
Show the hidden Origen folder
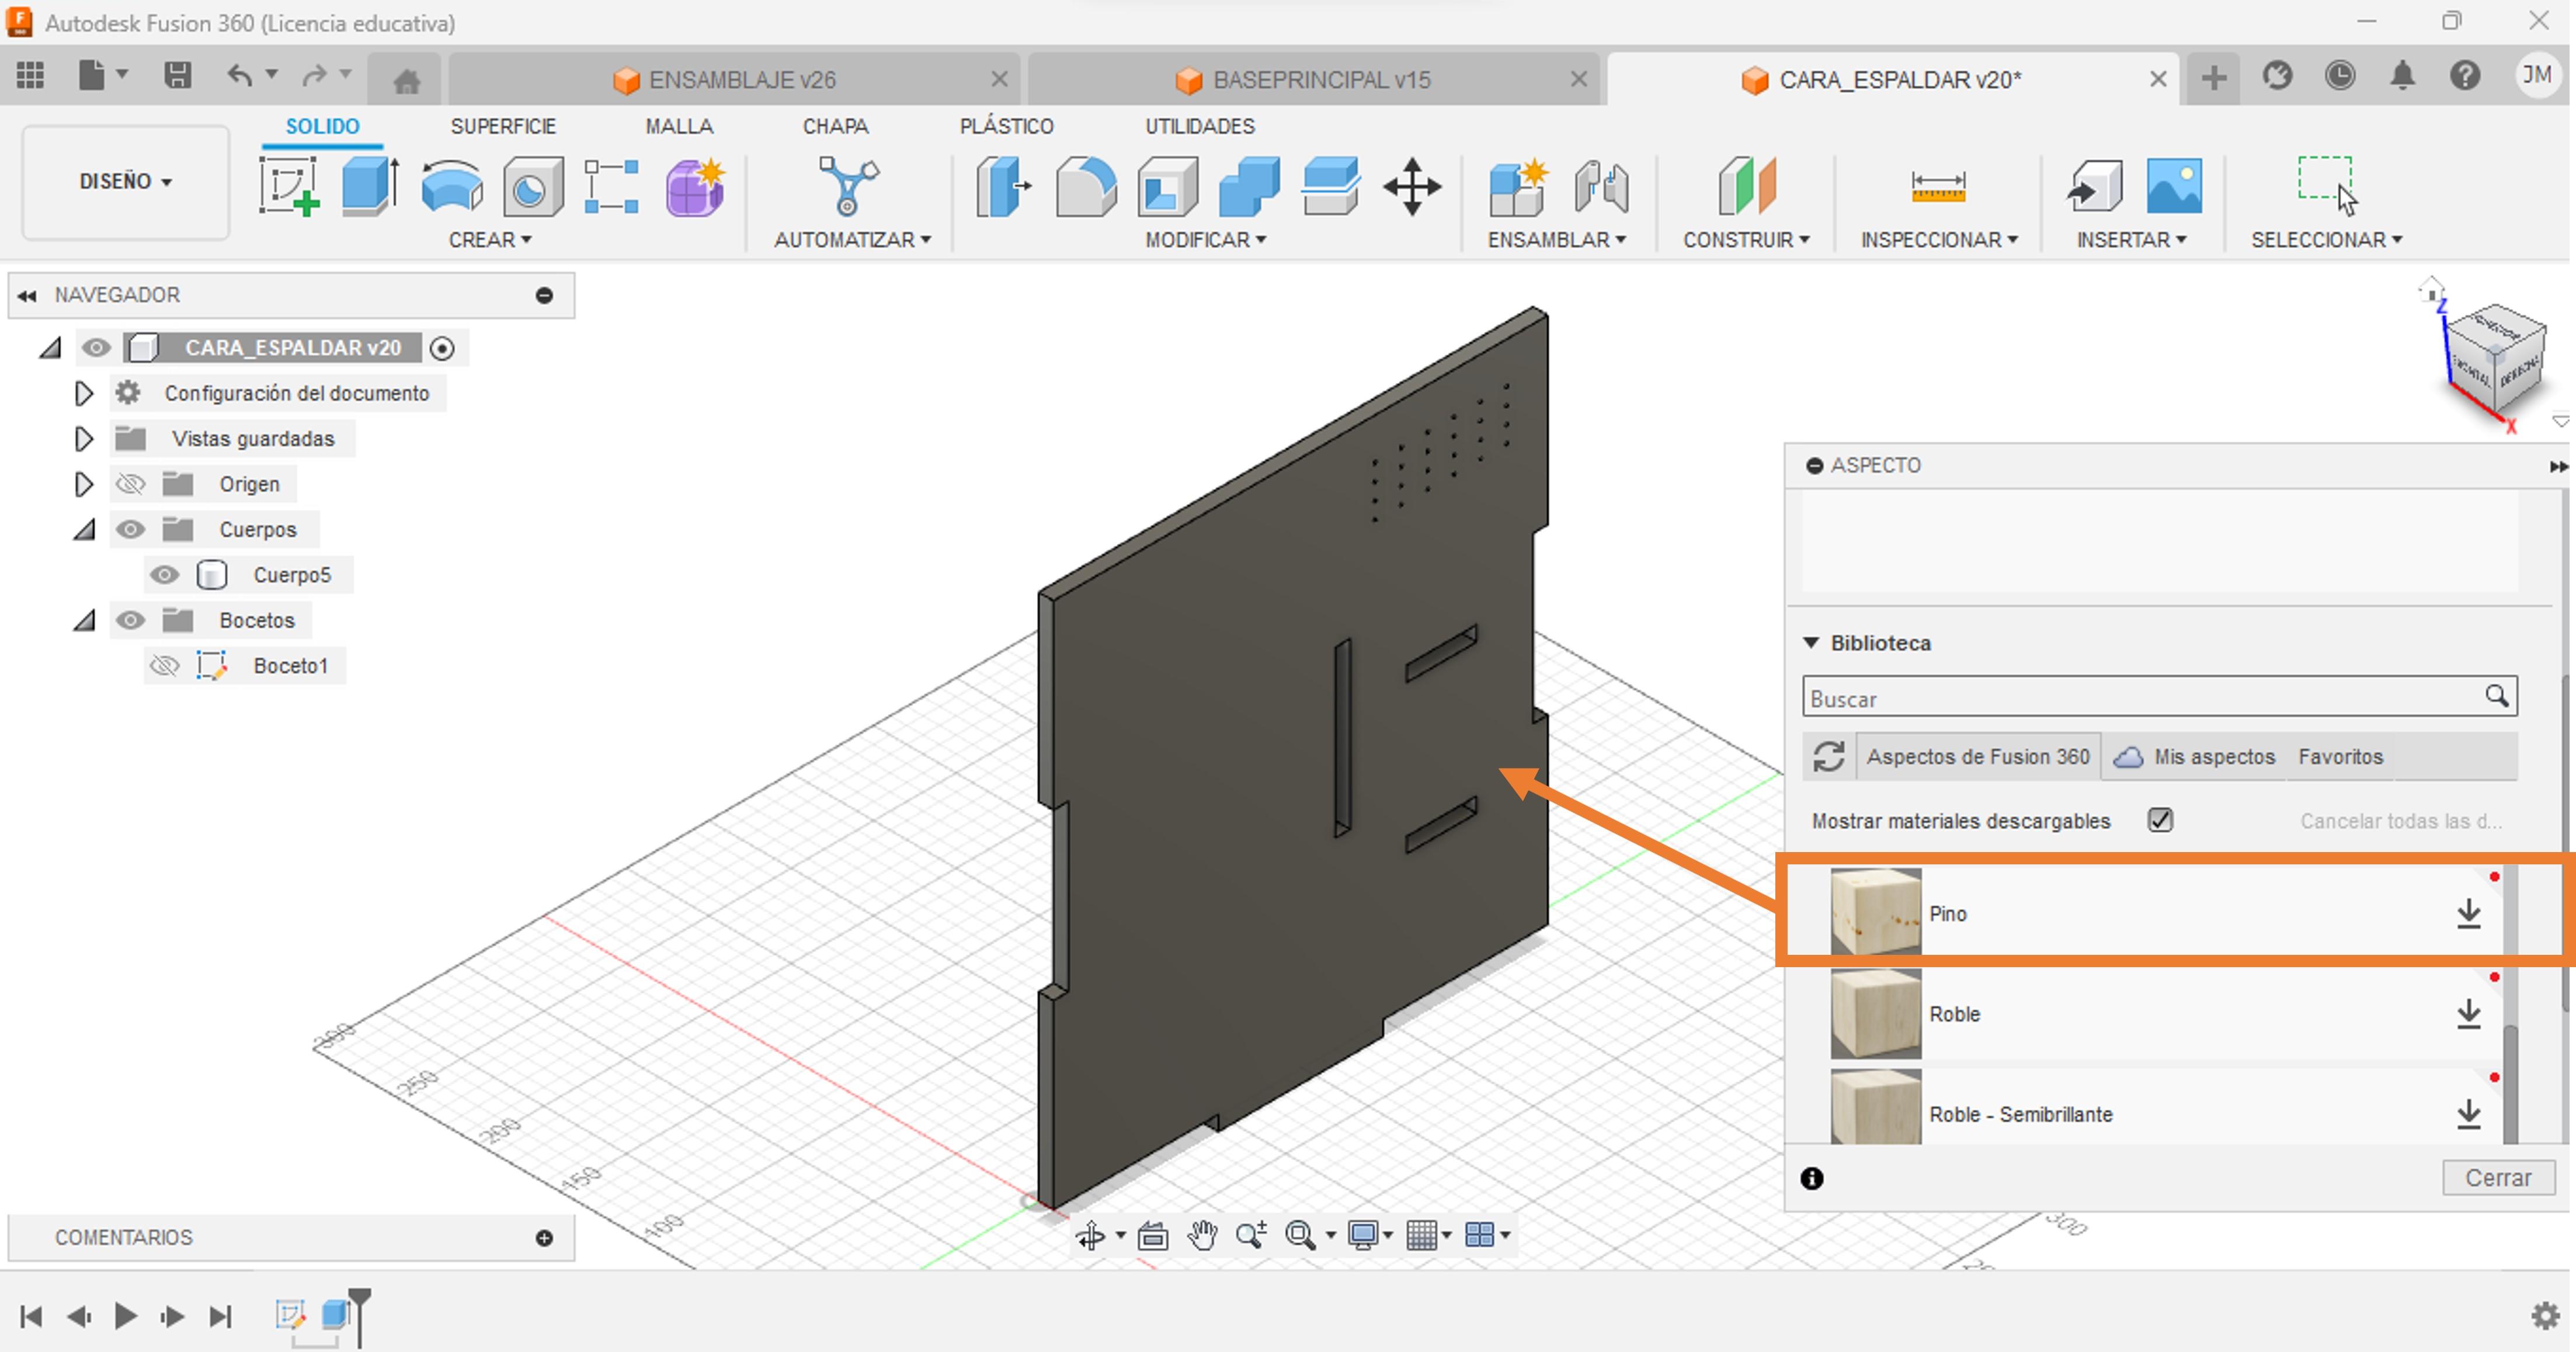130,484
